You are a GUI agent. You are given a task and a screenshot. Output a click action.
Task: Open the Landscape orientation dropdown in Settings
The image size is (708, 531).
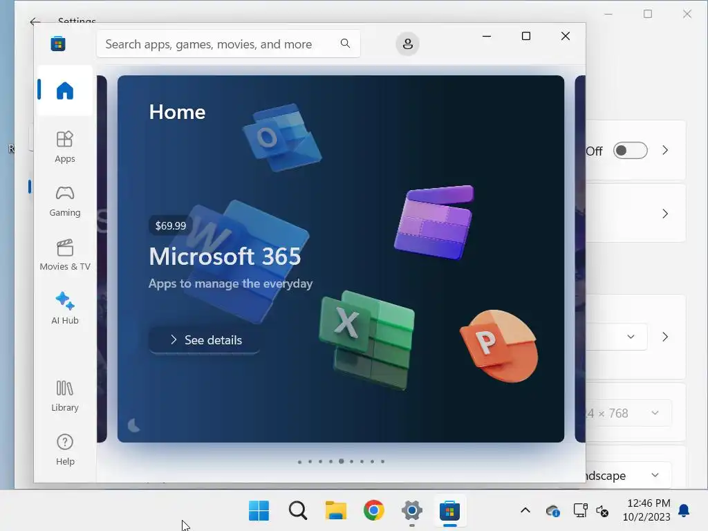pos(628,475)
